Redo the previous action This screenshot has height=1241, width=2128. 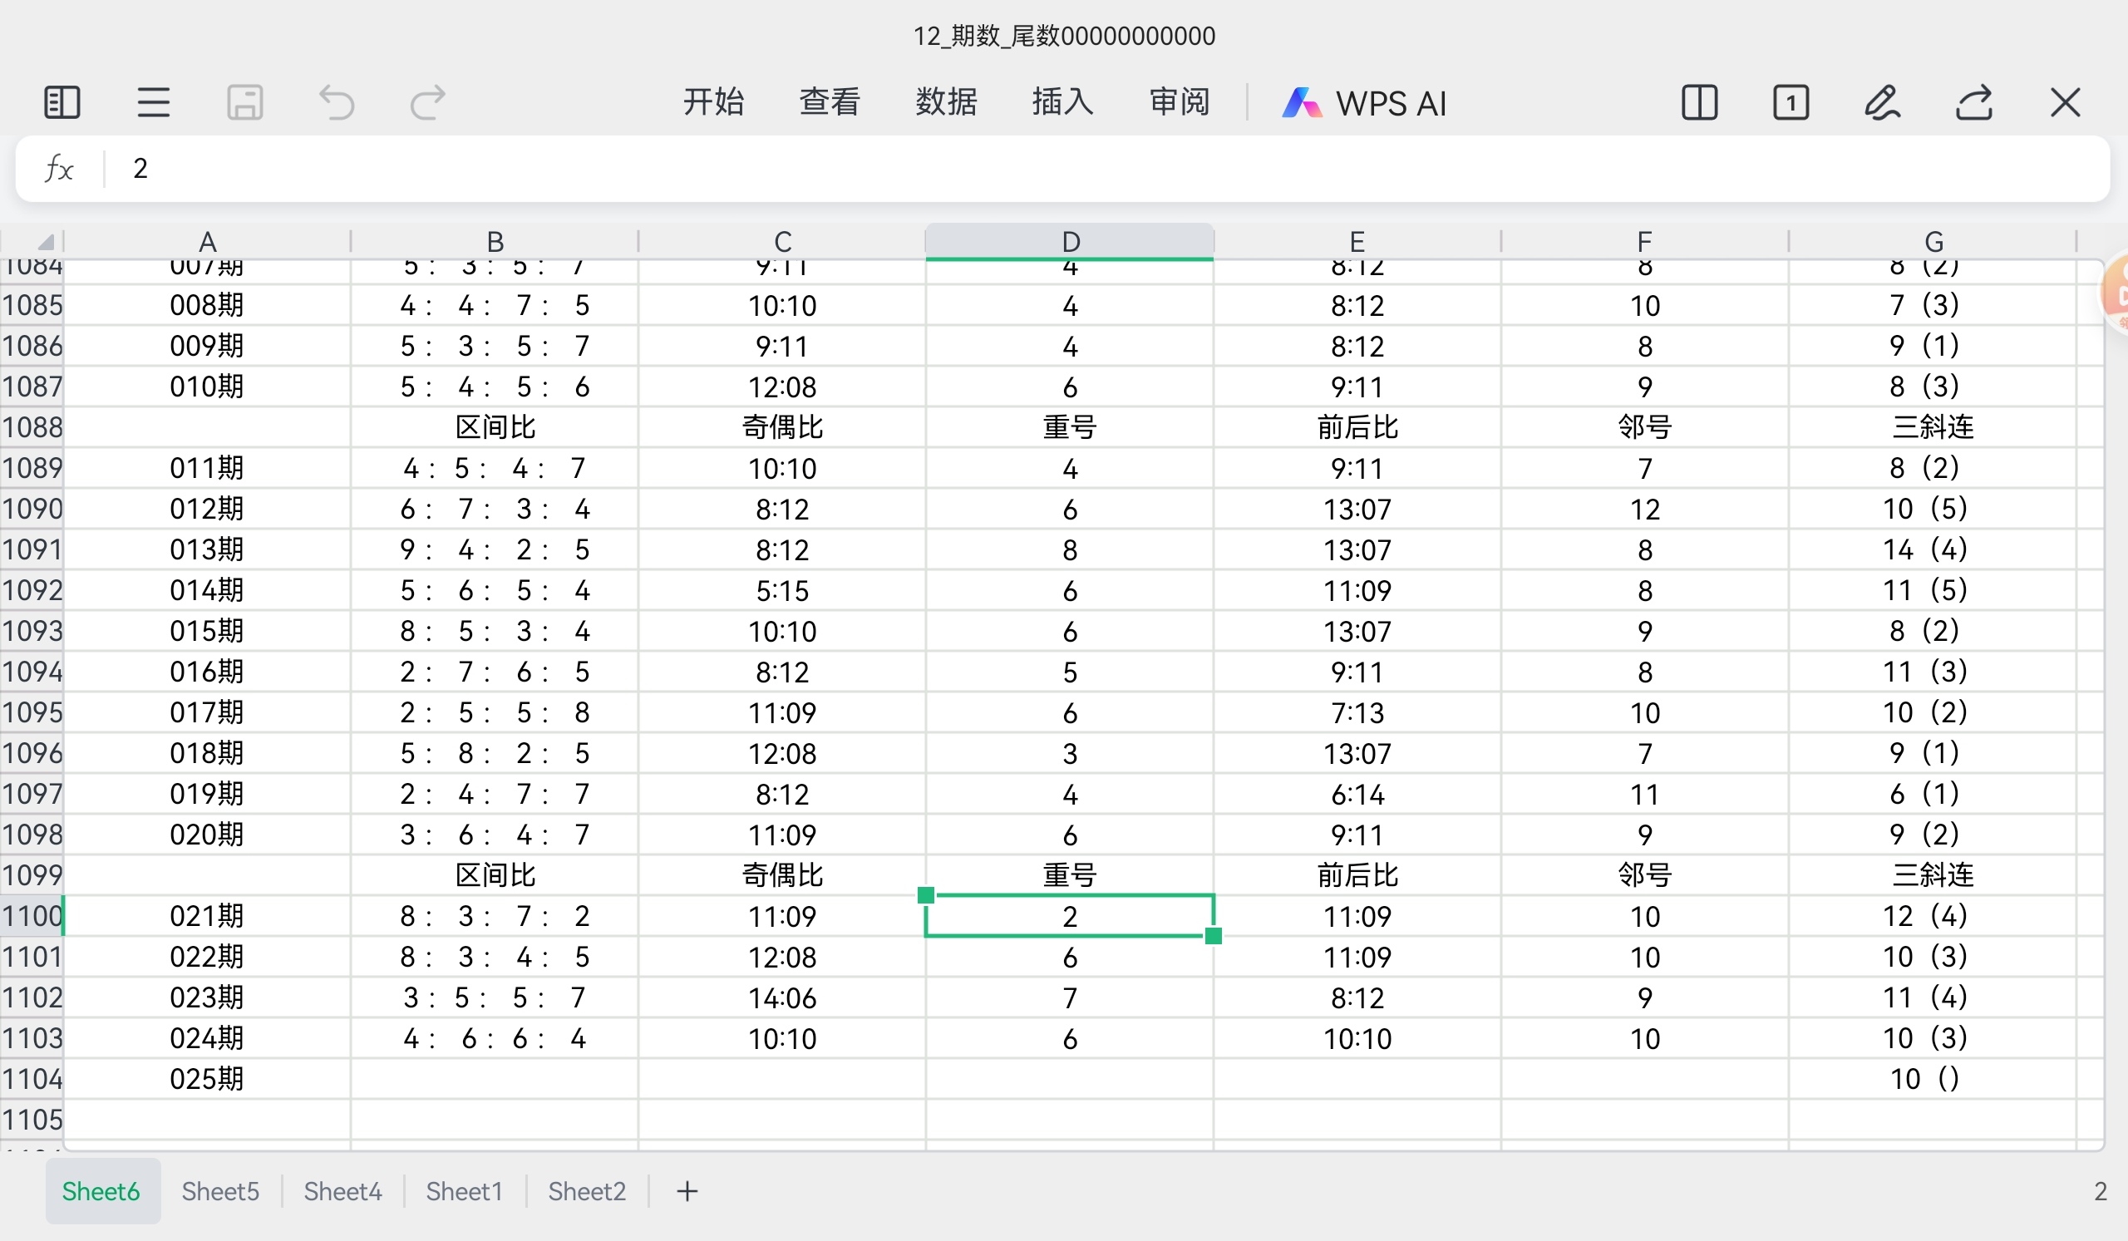pos(427,103)
